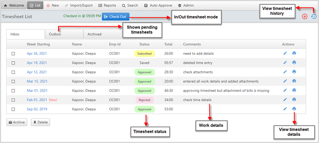The height and width of the screenshot is (143, 319).
Task: Print the Apr 26, 2021 timesheet
Action: (294, 53)
